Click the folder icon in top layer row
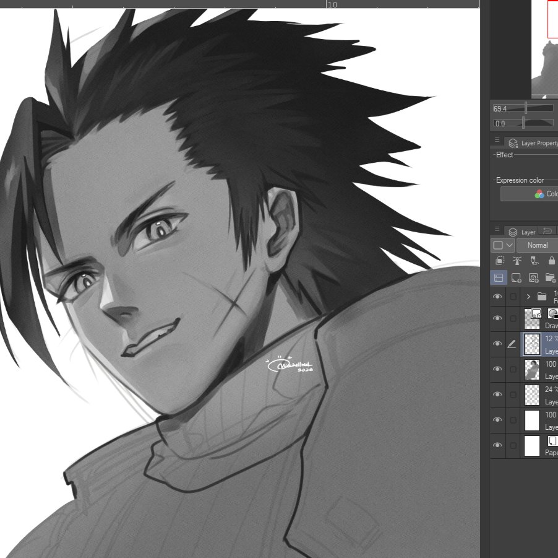Image resolution: width=558 pixels, height=558 pixels. pos(542,297)
